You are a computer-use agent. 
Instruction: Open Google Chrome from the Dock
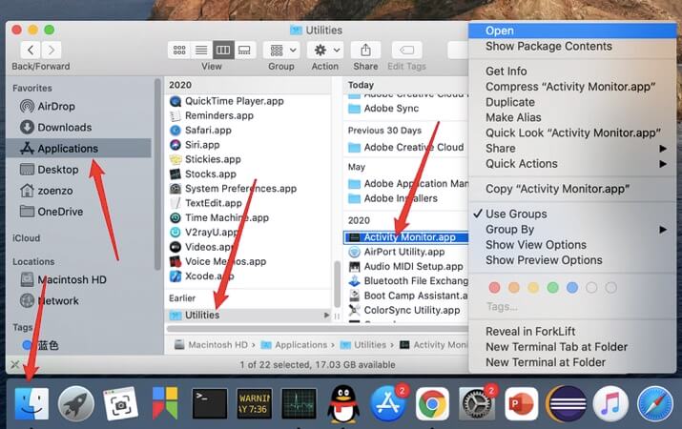click(x=432, y=404)
